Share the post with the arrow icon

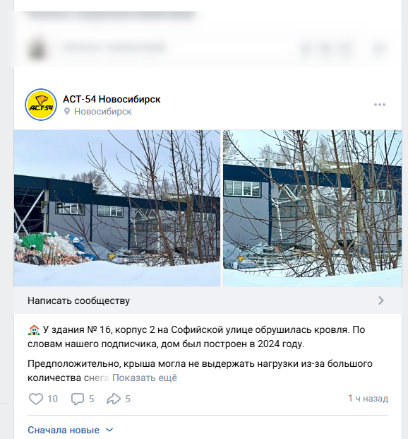pos(114,399)
